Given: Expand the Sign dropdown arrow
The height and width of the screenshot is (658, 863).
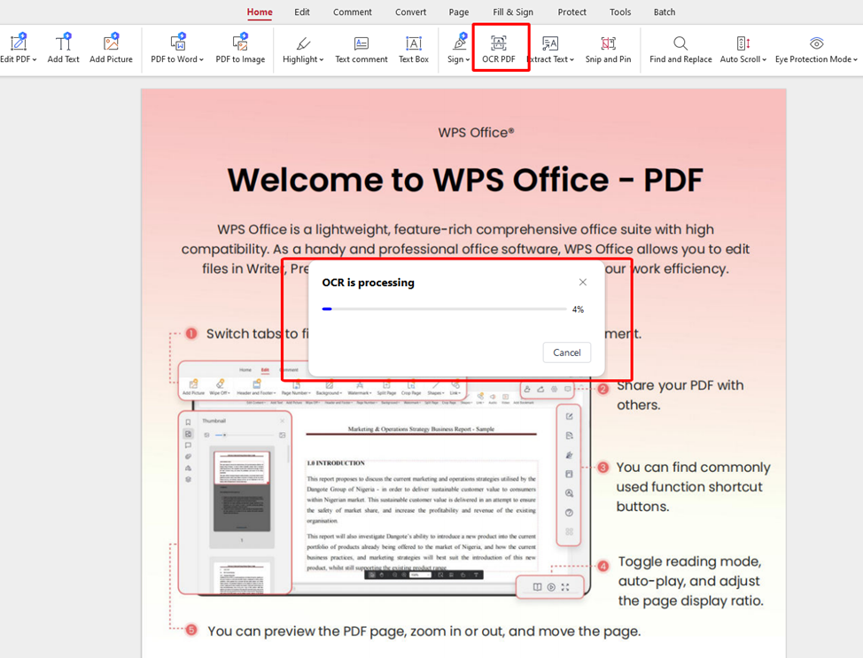Looking at the screenshot, I should click(468, 59).
